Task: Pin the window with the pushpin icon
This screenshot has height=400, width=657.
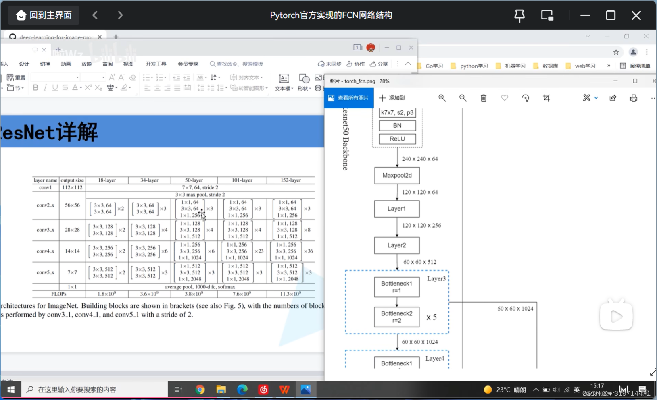Action: pos(519,16)
